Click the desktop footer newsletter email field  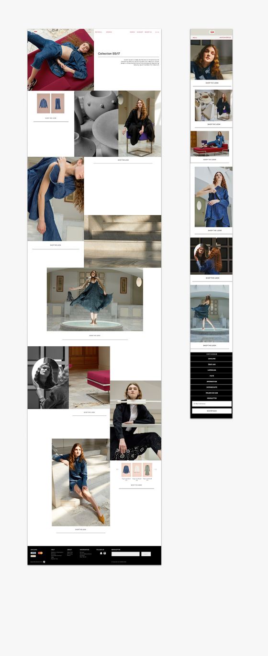125,554
